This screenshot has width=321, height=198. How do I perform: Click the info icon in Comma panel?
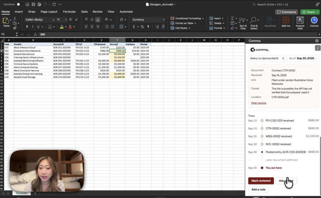point(317,48)
